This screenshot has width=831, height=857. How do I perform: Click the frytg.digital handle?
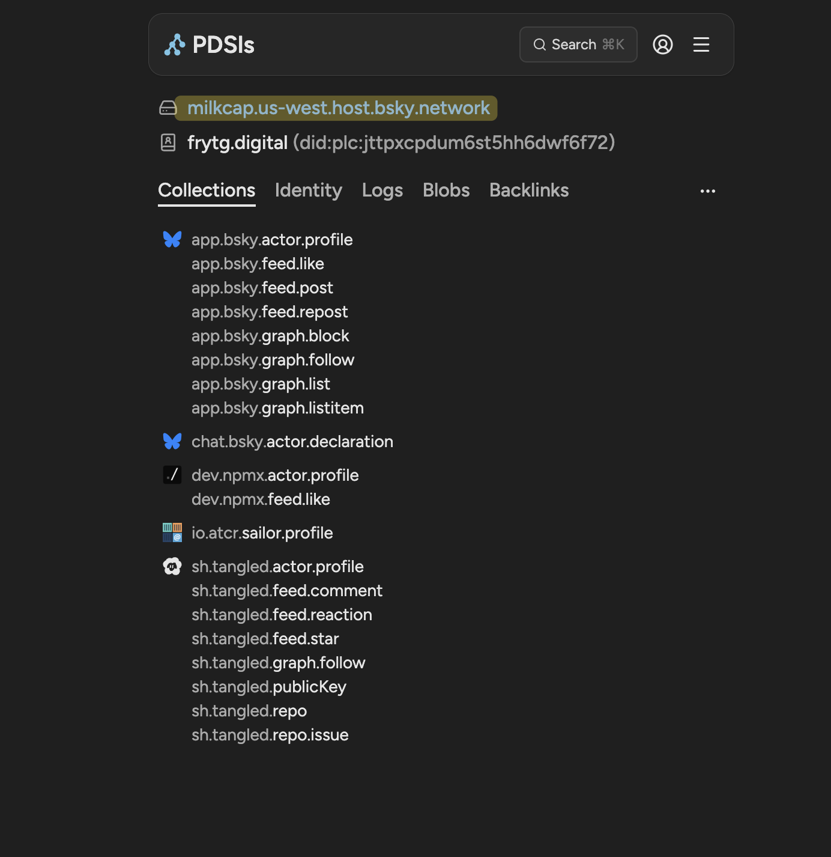coord(237,142)
